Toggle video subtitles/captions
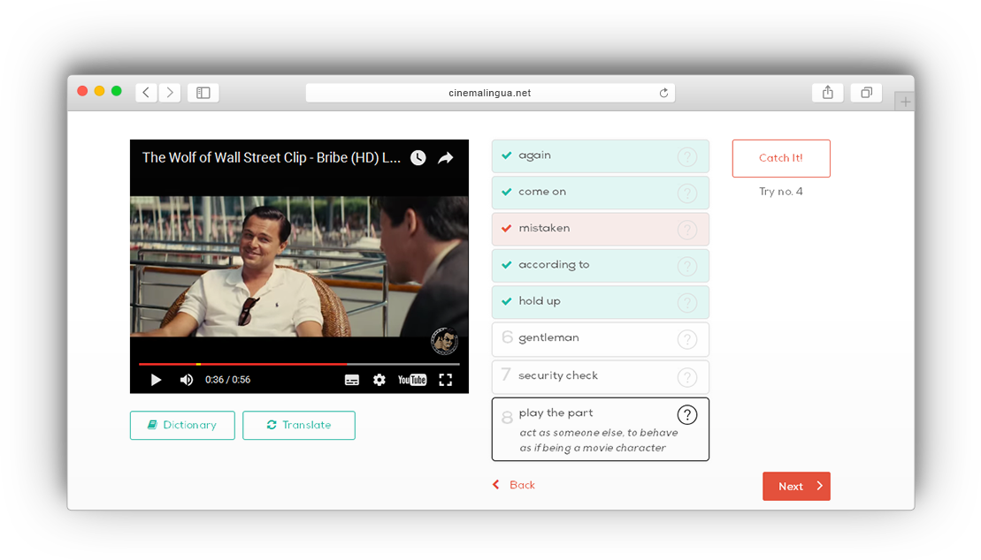The width and height of the screenshot is (981, 560). coord(351,380)
